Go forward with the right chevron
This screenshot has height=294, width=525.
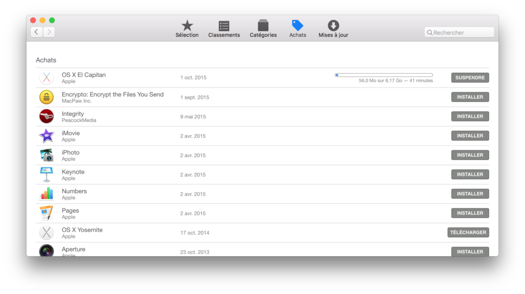49,32
